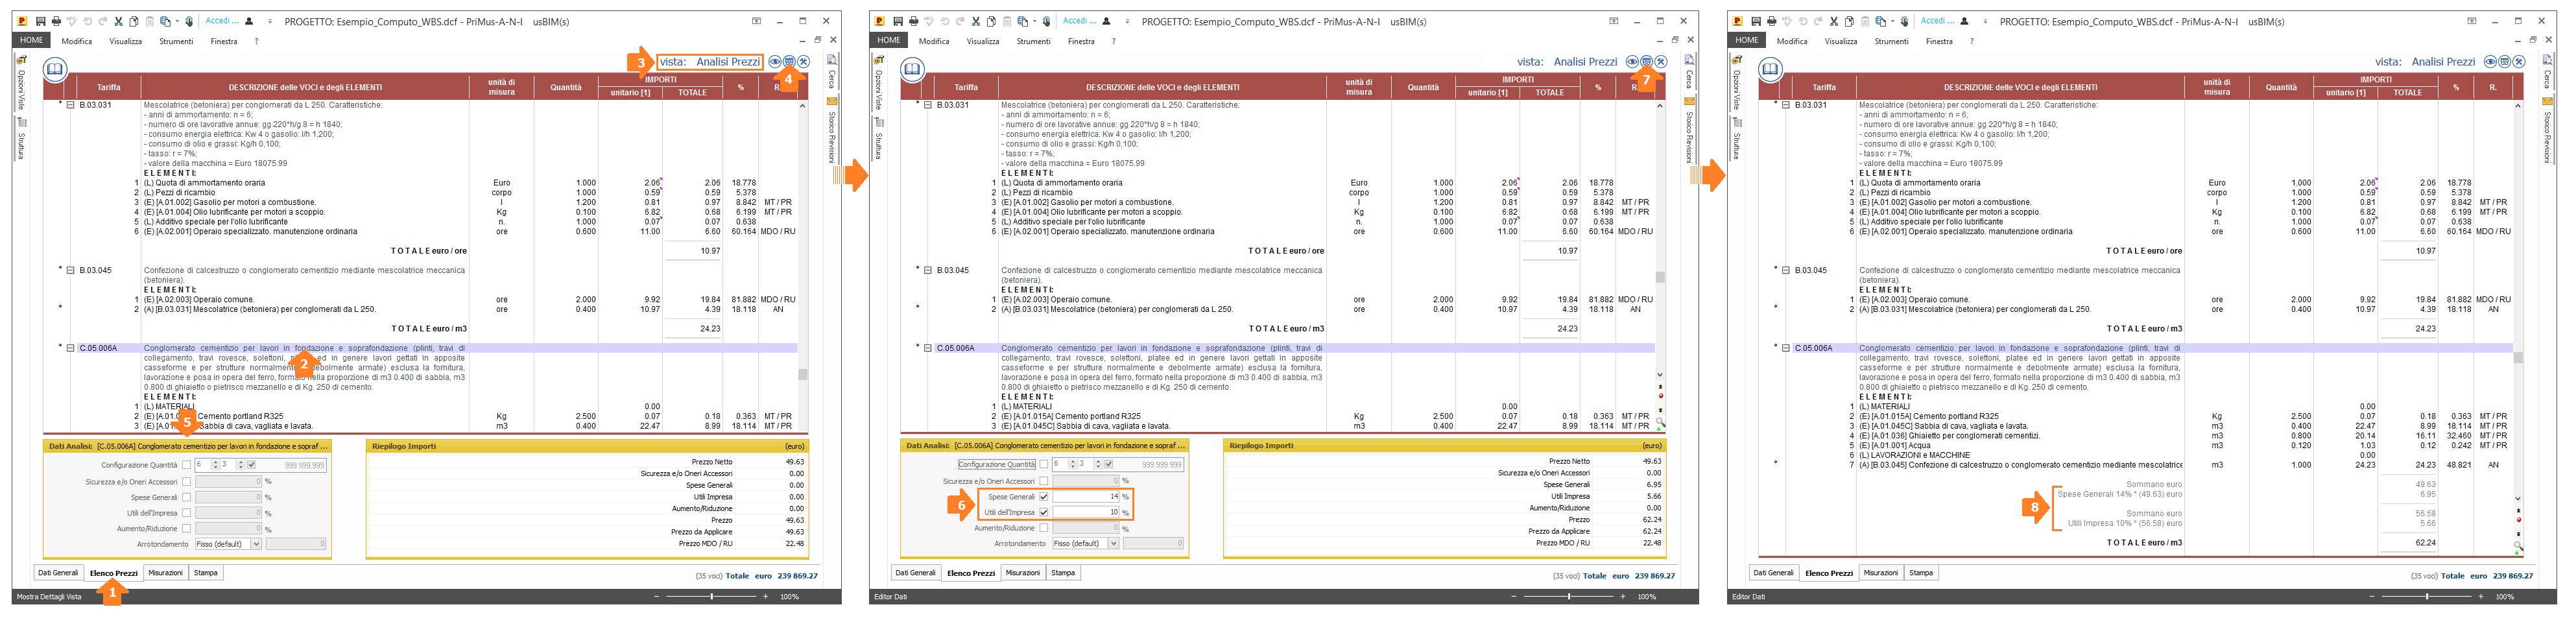Click the zoom-out minus button in the middle window
Viewport: 2576px width, 620px height.
pyautogui.click(x=1514, y=597)
